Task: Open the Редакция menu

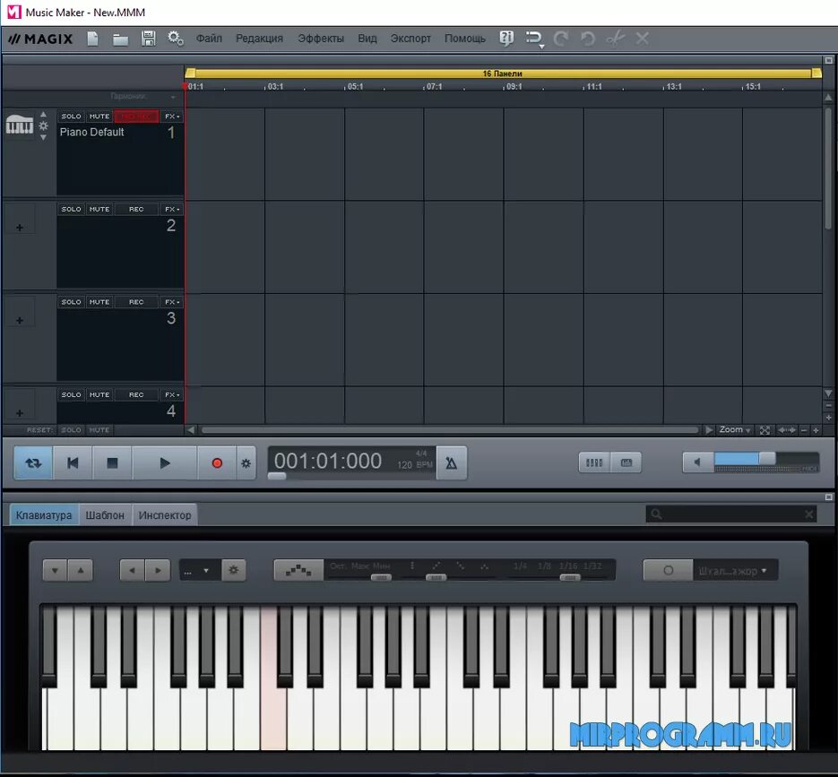Action: click(259, 39)
